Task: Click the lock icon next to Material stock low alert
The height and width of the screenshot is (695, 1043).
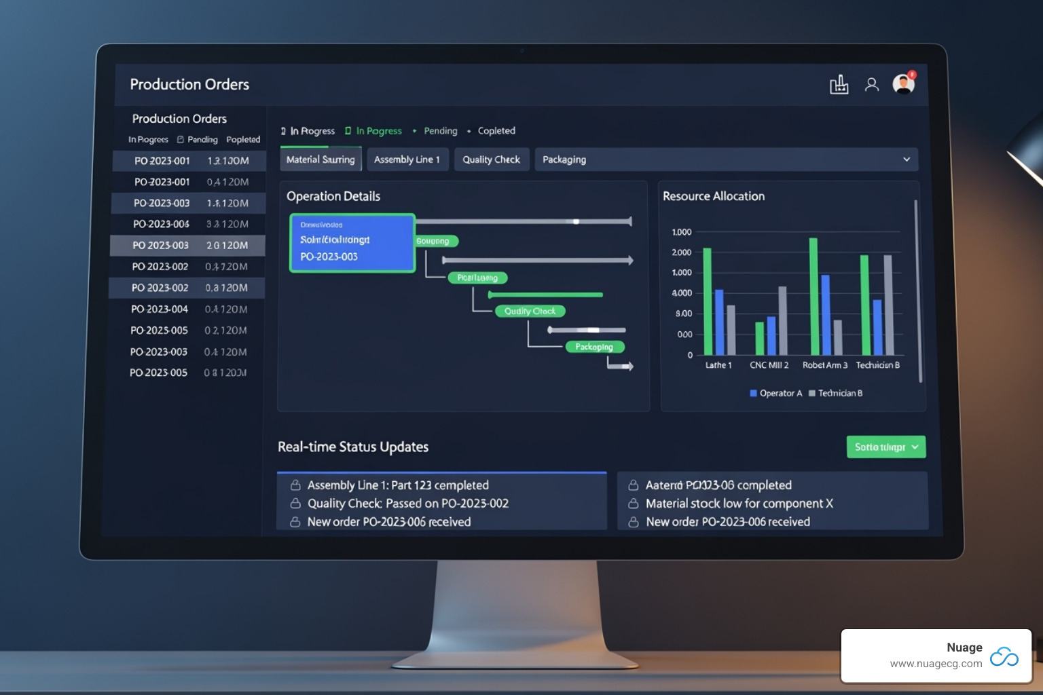Action: tap(633, 503)
